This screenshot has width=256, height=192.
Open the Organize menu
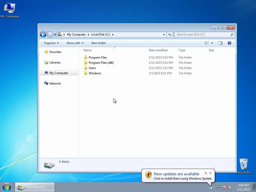(x=51, y=43)
